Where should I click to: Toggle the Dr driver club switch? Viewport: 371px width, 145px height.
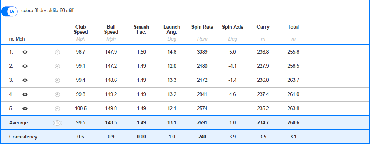[9, 11]
